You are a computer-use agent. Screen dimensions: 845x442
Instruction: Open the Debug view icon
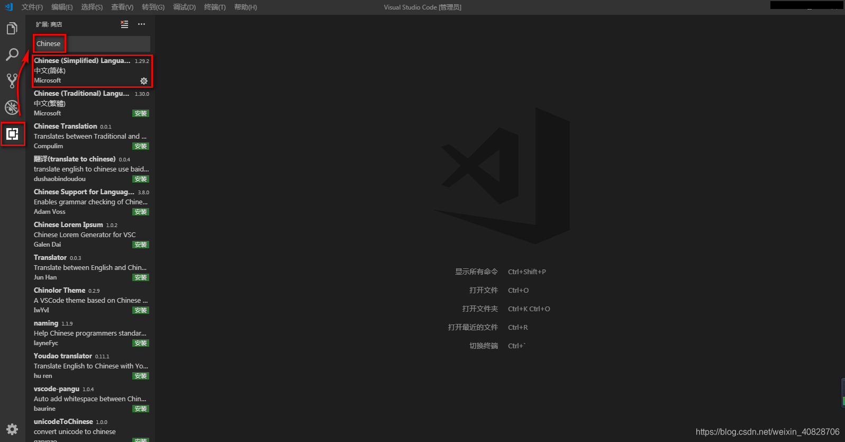pyautogui.click(x=12, y=107)
